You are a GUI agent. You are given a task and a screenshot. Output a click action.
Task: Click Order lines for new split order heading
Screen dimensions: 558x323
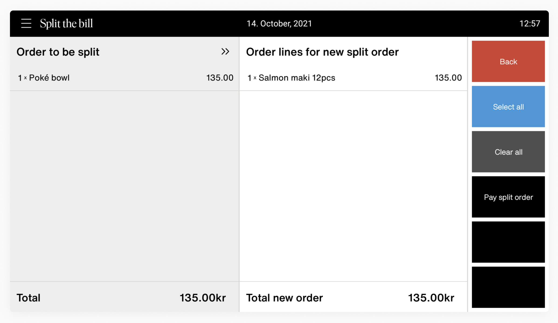coord(322,52)
